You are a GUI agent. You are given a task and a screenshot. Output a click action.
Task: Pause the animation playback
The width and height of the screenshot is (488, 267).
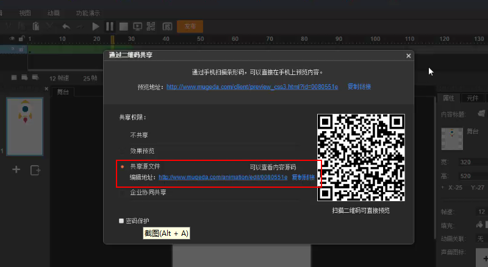tap(110, 26)
